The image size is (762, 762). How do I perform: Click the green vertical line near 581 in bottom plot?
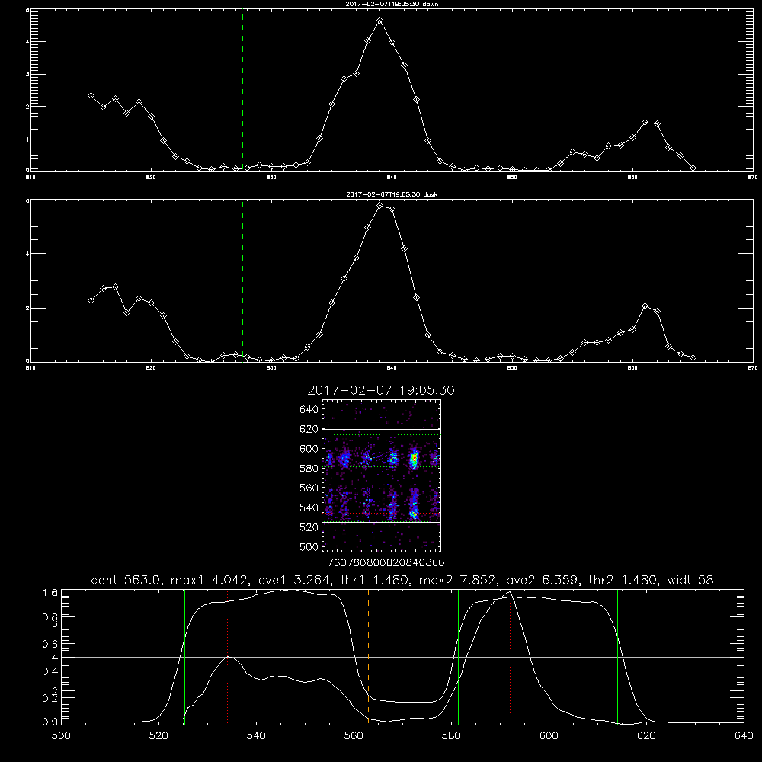[458, 657]
